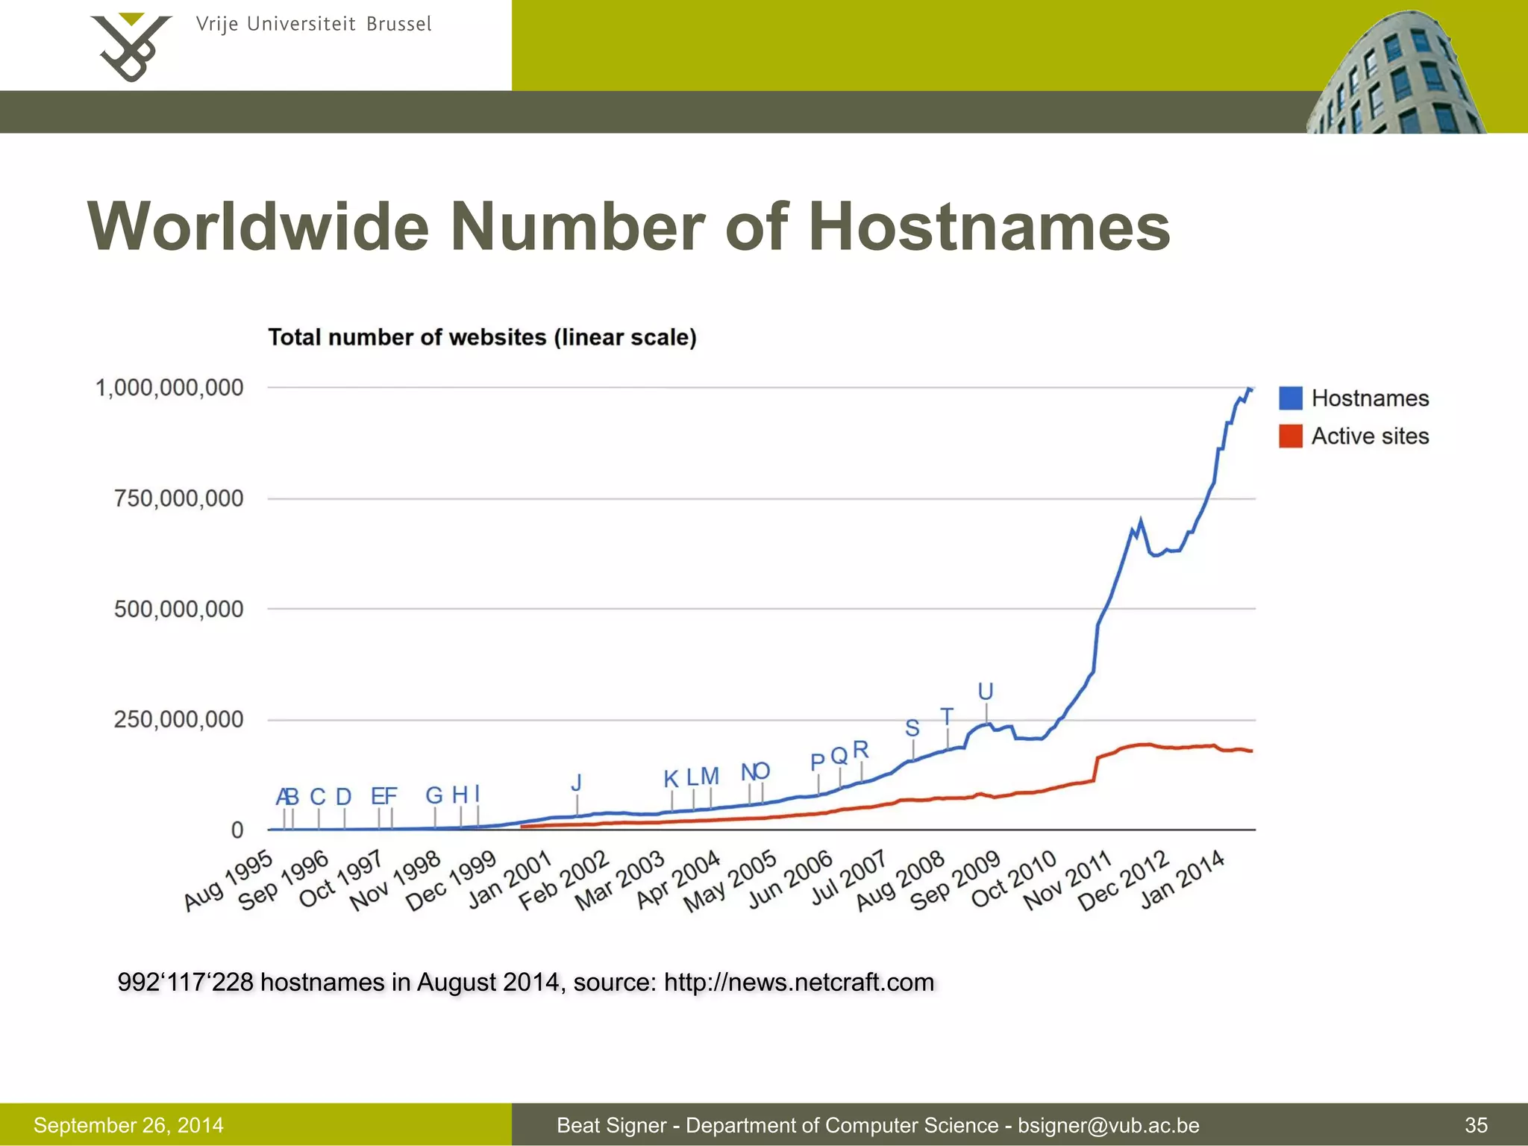Click the 750,000,000 y-axis label

[178, 498]
